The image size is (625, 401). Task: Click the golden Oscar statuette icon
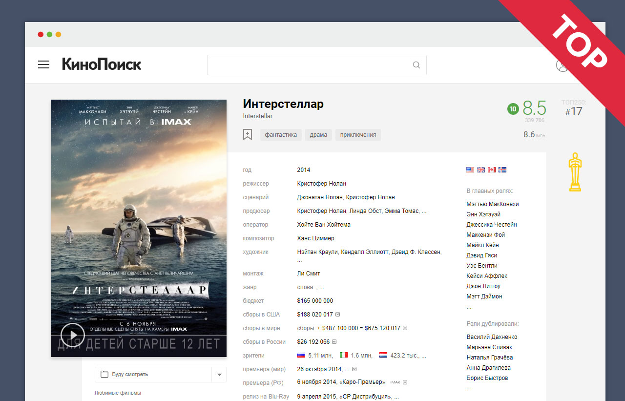tap(575, 171)
